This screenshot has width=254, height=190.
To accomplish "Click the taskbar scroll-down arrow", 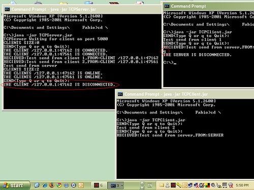I will [x=142, y=187].
